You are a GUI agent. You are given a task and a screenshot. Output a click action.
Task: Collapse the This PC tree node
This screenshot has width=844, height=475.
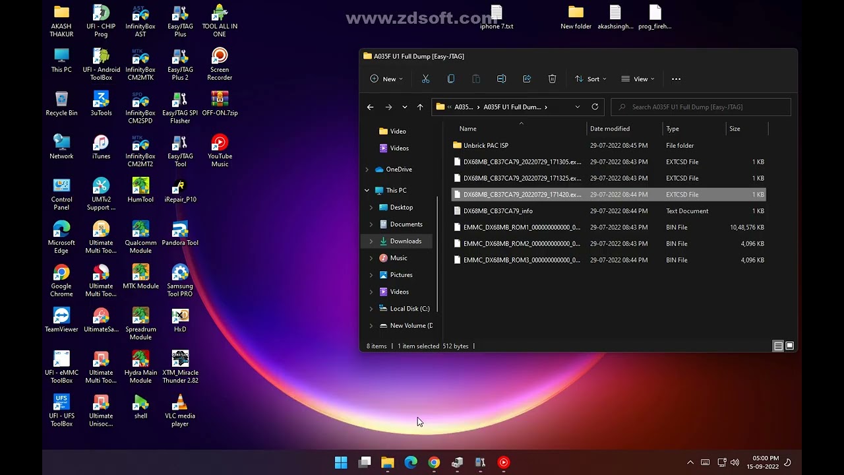click(367, 191)
